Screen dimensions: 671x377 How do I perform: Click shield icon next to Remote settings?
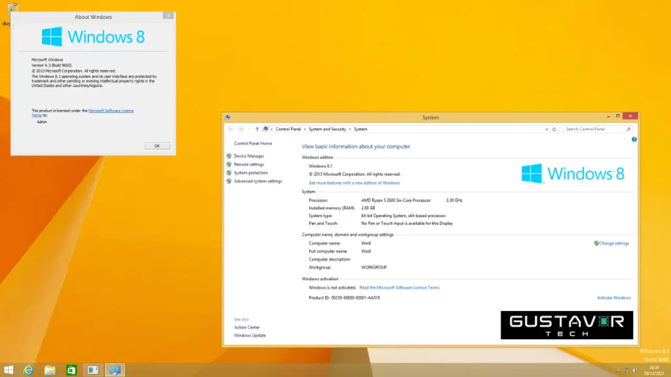[x=229, y=164]
